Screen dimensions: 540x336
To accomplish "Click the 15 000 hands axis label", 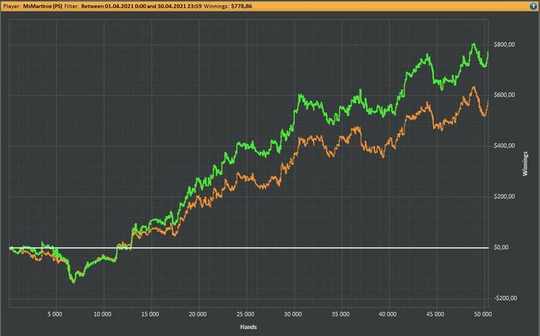I will click(150, 314).
